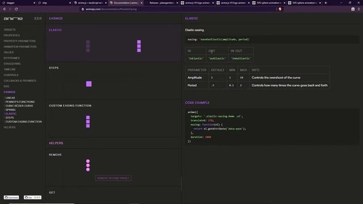
Task: Open TARGETS section in sidebar
Action: tap(10, 29)
